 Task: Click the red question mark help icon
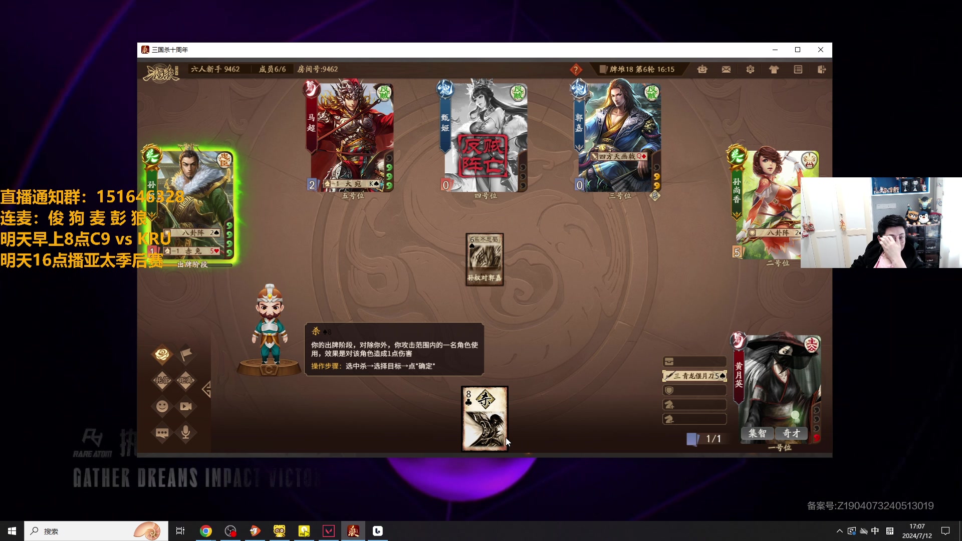[576, 70]
